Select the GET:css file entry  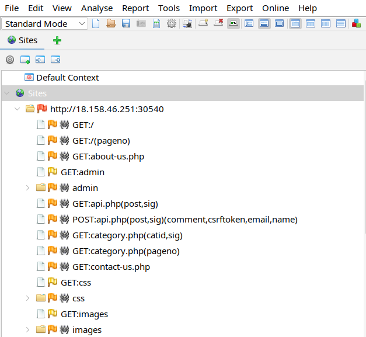[76, 283]
